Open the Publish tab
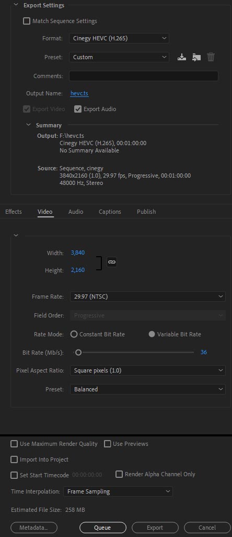The height and width of the screenshot is (537, 232). (146, 212)
